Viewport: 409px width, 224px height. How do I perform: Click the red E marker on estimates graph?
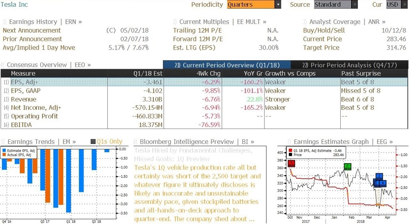291,164
